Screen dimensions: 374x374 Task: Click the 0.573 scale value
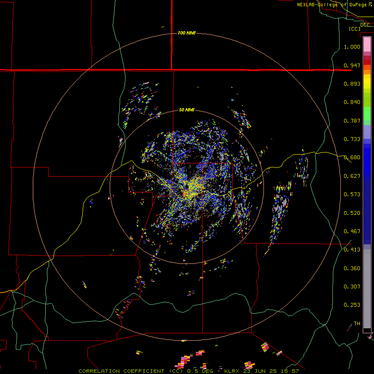[352, 194]
